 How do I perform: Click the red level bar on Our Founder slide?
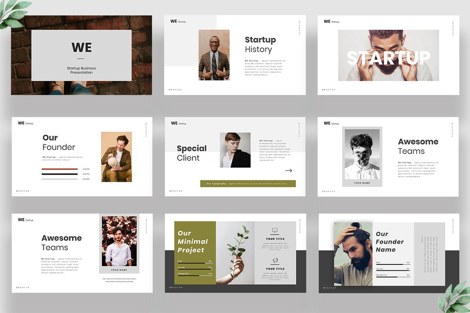tap(60, 169)
